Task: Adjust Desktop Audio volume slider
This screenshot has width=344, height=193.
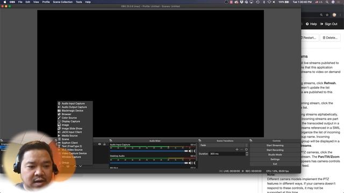Action: 149,163
